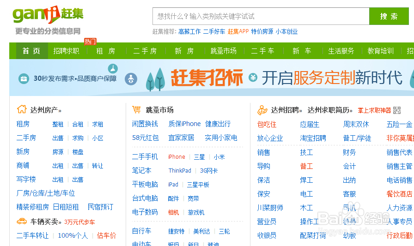Viewport: 414px width, 246px height.
Task: Click the 周末双休 job link
Action: point(356,125)
